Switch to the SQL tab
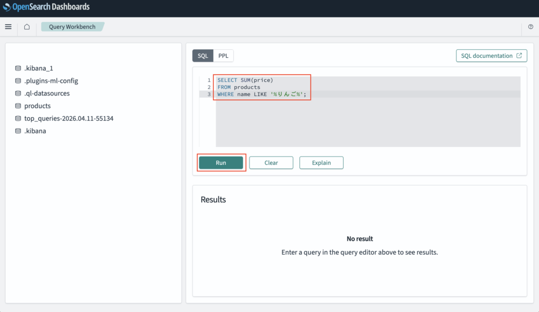539x312 pixels. 203,56
